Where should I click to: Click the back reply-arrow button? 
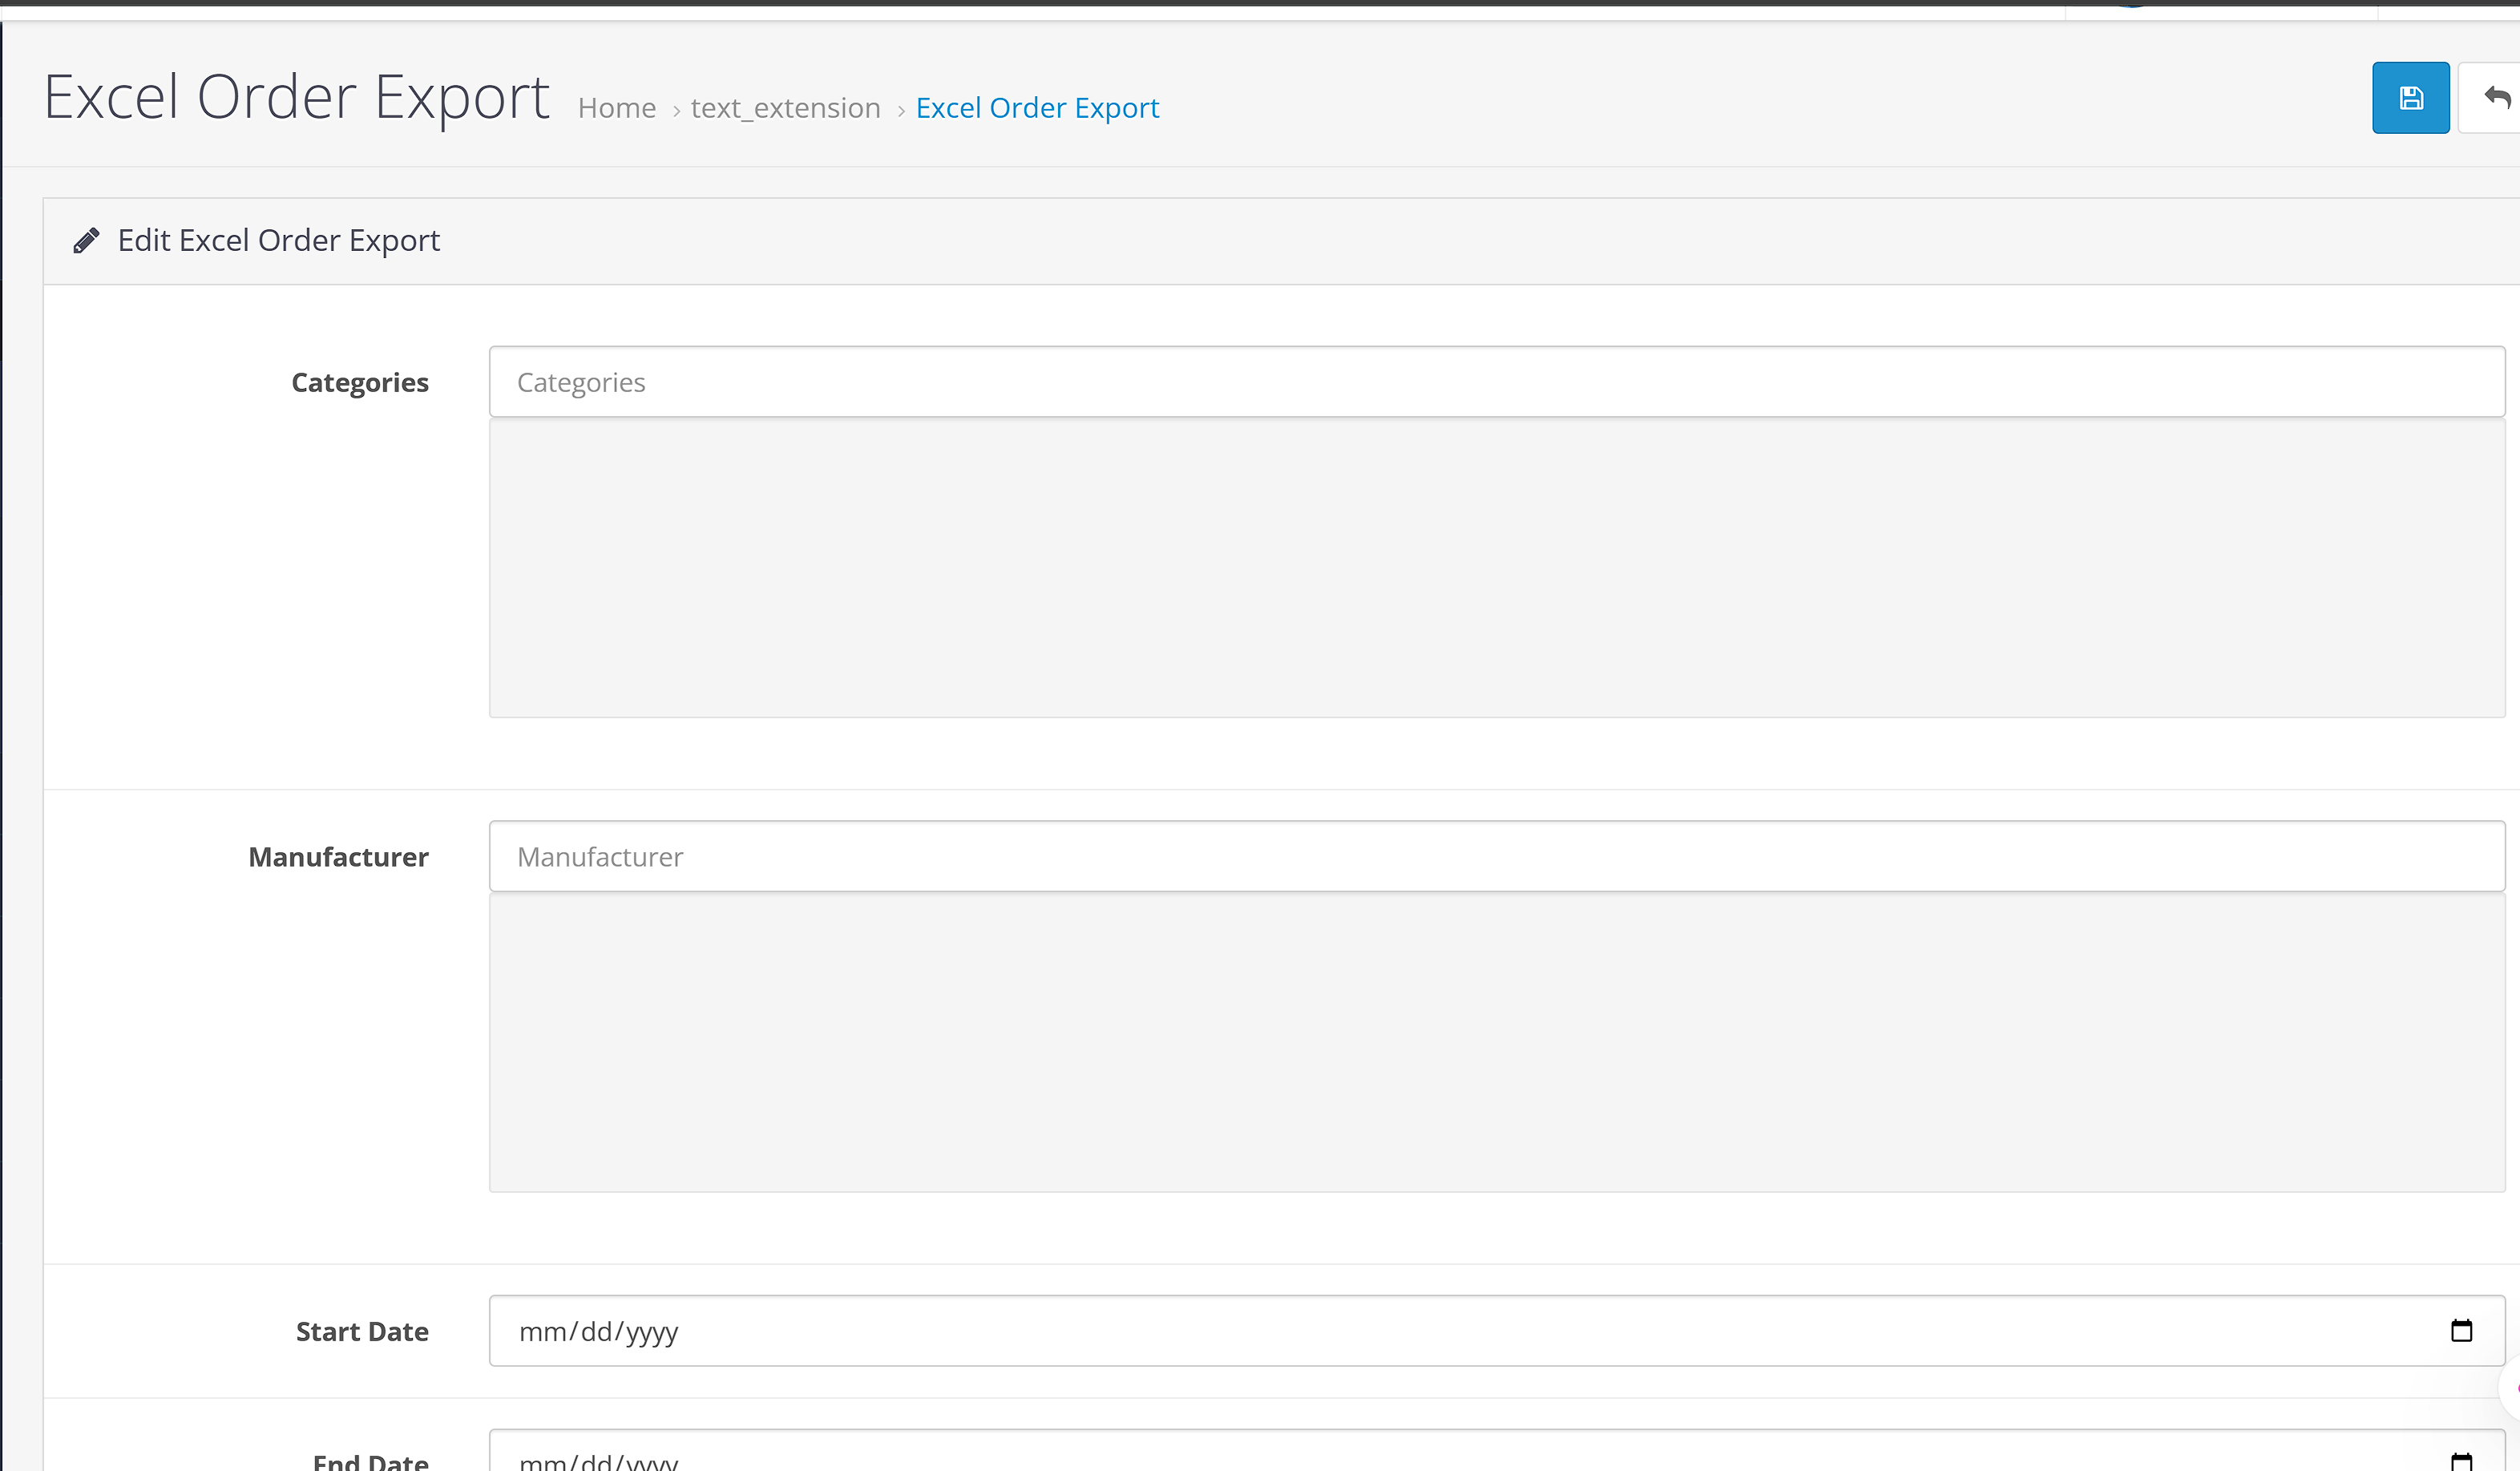click(x=2496, y=98)
